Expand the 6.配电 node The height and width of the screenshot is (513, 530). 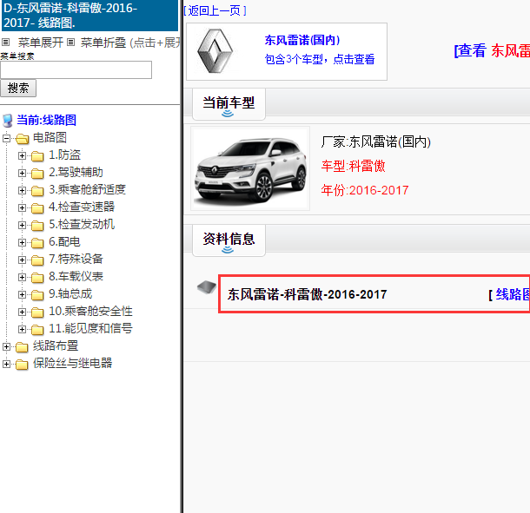tap(22, 242)
